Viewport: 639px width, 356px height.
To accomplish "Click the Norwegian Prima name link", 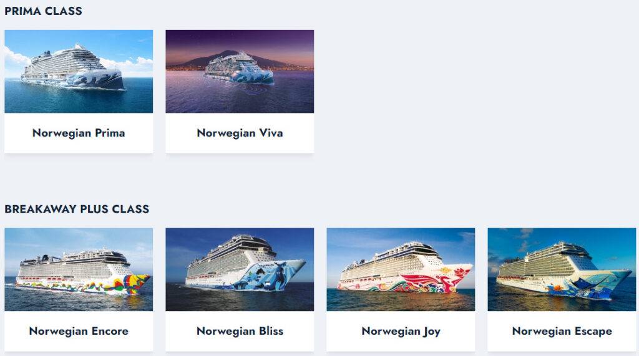I will point(79,133).
